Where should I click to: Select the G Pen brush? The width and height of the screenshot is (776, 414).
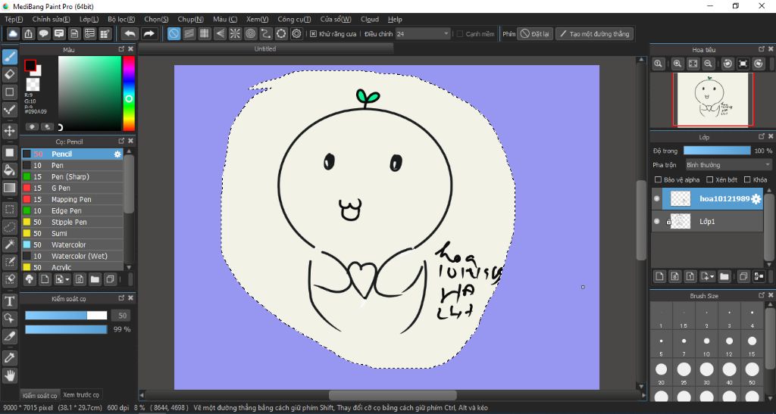pyautogui.click(x=72, y=188)
